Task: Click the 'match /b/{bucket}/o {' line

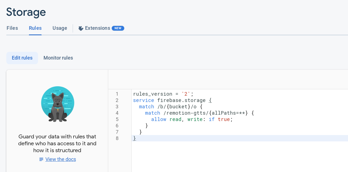Action: coord(171,107)
